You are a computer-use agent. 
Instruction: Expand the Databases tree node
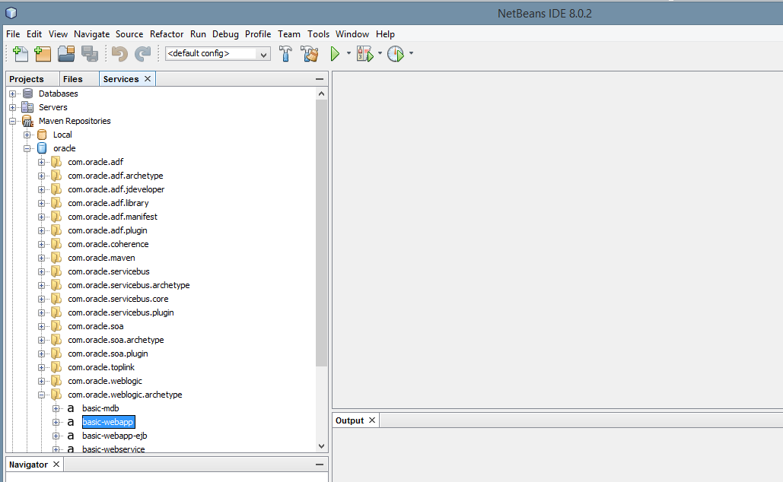click(x=13, y=94)
